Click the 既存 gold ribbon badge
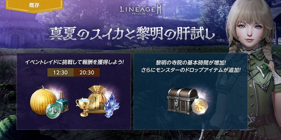Viewport: 281px width, 140px height. [x=34, y=5]
